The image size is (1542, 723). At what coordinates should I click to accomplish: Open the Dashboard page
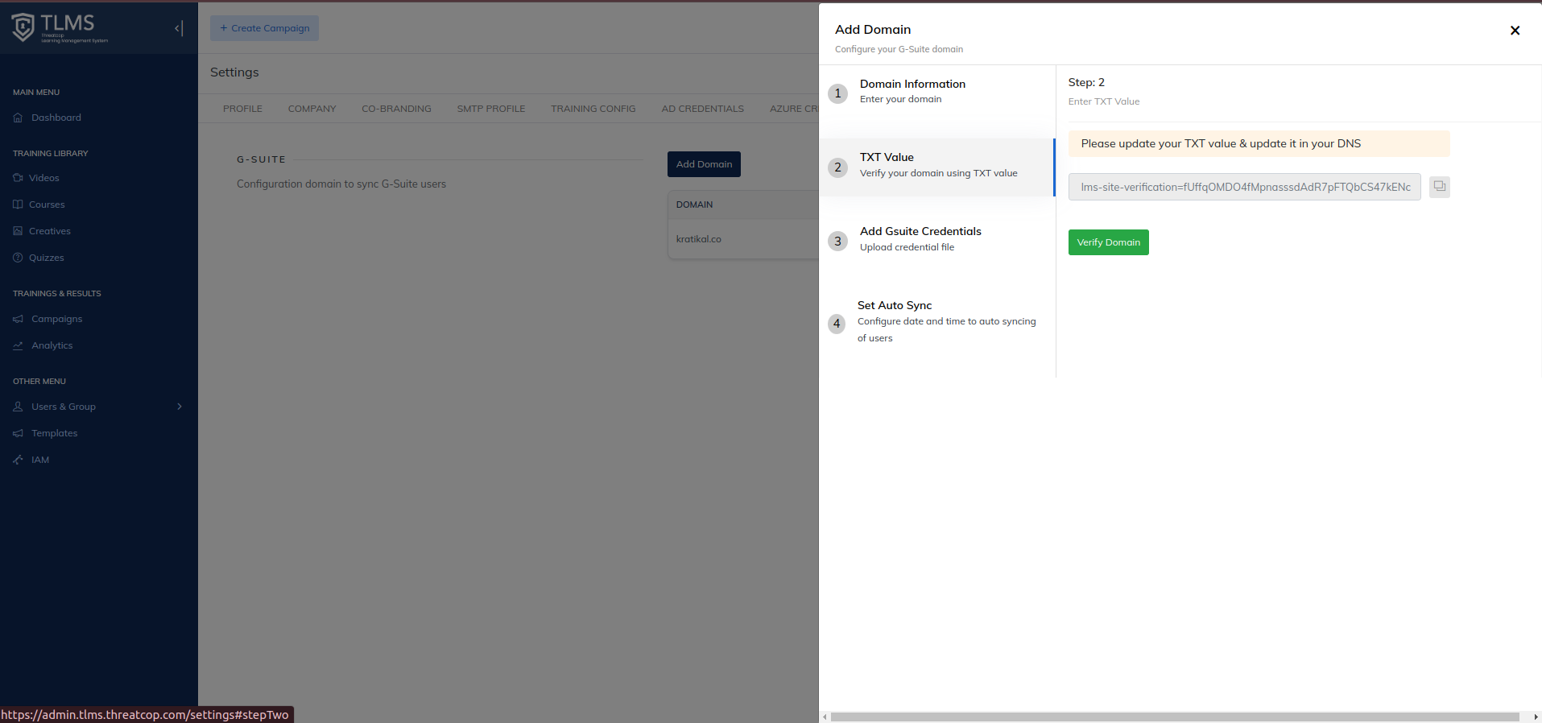[x=56, y=118]
